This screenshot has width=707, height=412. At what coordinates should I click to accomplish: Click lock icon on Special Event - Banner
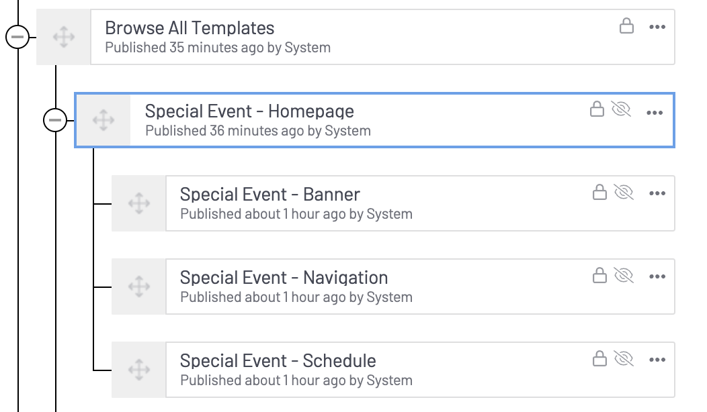click(x=599, y=193)
